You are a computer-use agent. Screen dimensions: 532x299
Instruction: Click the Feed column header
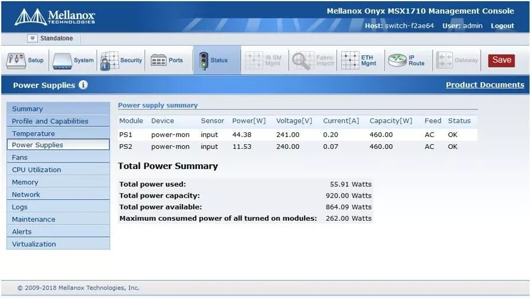point(432,120)
